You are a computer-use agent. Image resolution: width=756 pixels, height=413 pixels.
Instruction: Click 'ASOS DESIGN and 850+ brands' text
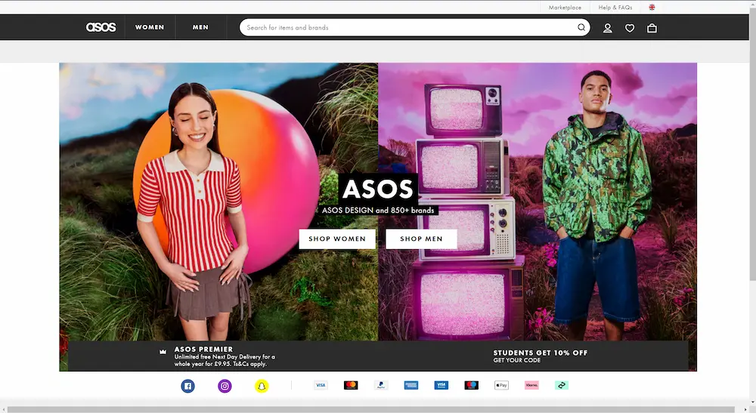point(378,211)
